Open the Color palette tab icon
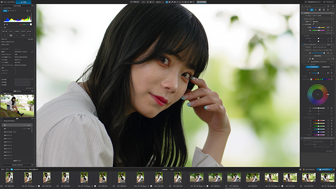 click(x=312, y=10)
